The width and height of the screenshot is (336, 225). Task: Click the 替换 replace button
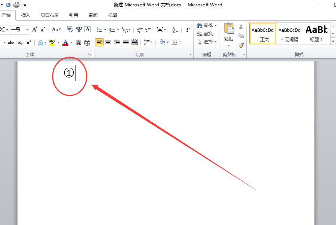point(205,33)
